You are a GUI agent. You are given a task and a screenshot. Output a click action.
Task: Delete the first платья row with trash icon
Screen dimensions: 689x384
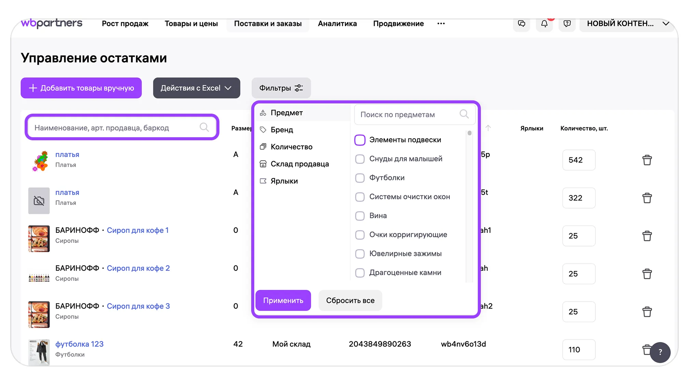647,160
